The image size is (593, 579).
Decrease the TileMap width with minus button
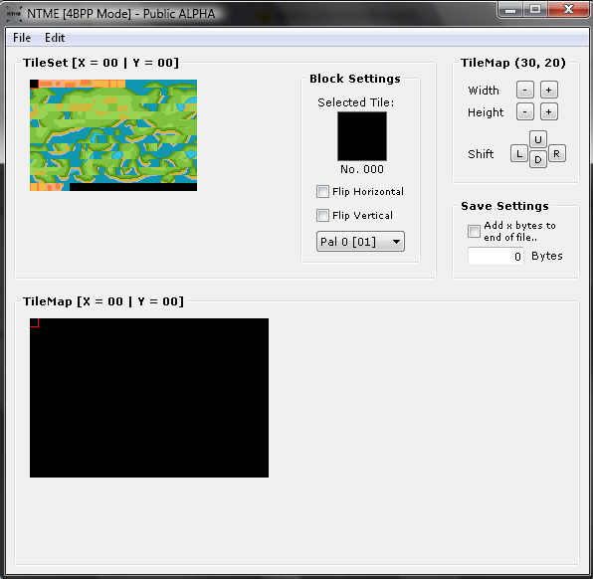pyautogui.click(x=525, y=90)
